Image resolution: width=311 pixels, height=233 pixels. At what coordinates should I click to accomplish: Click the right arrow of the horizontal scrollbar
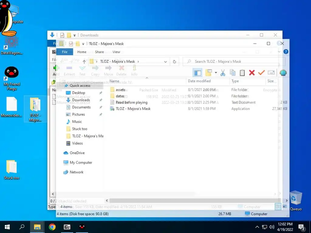click(x=286, y=201)
